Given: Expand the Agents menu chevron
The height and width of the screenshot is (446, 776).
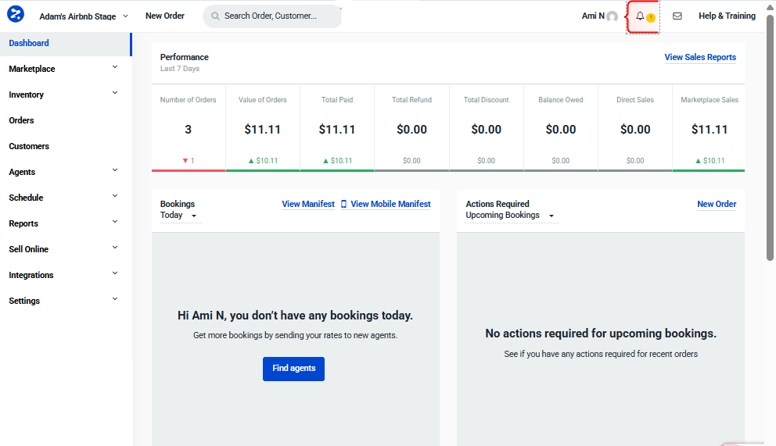Looking at the screenshot, I should [115, 170].
